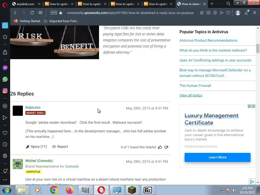Open WhatsApp in the sidebar
260x195 pixels.
click(5, 79)
